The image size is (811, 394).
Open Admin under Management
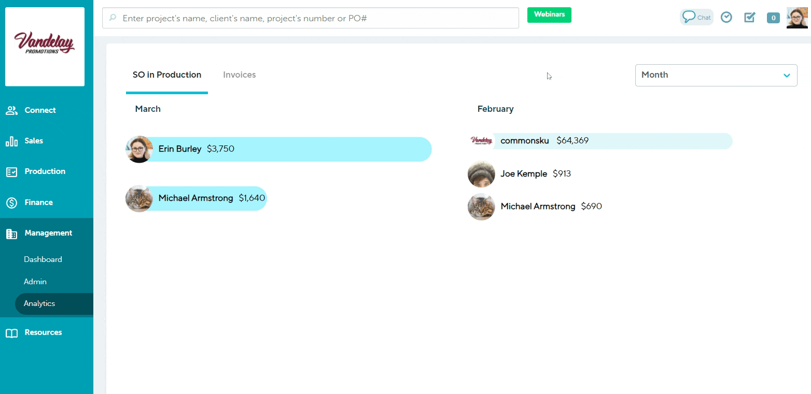[35, 282]
